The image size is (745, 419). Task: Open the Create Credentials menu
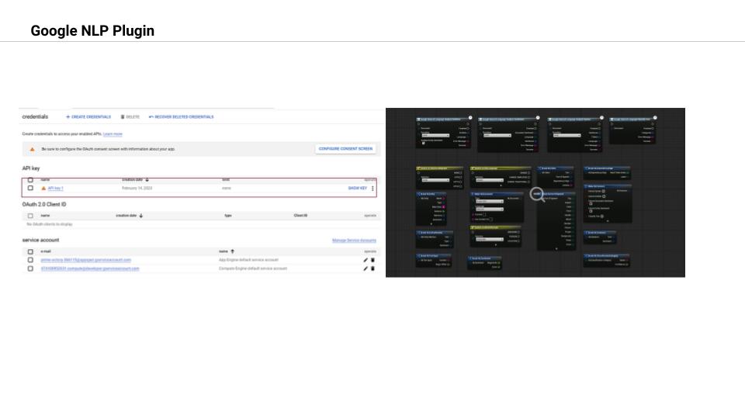point(88,117)
